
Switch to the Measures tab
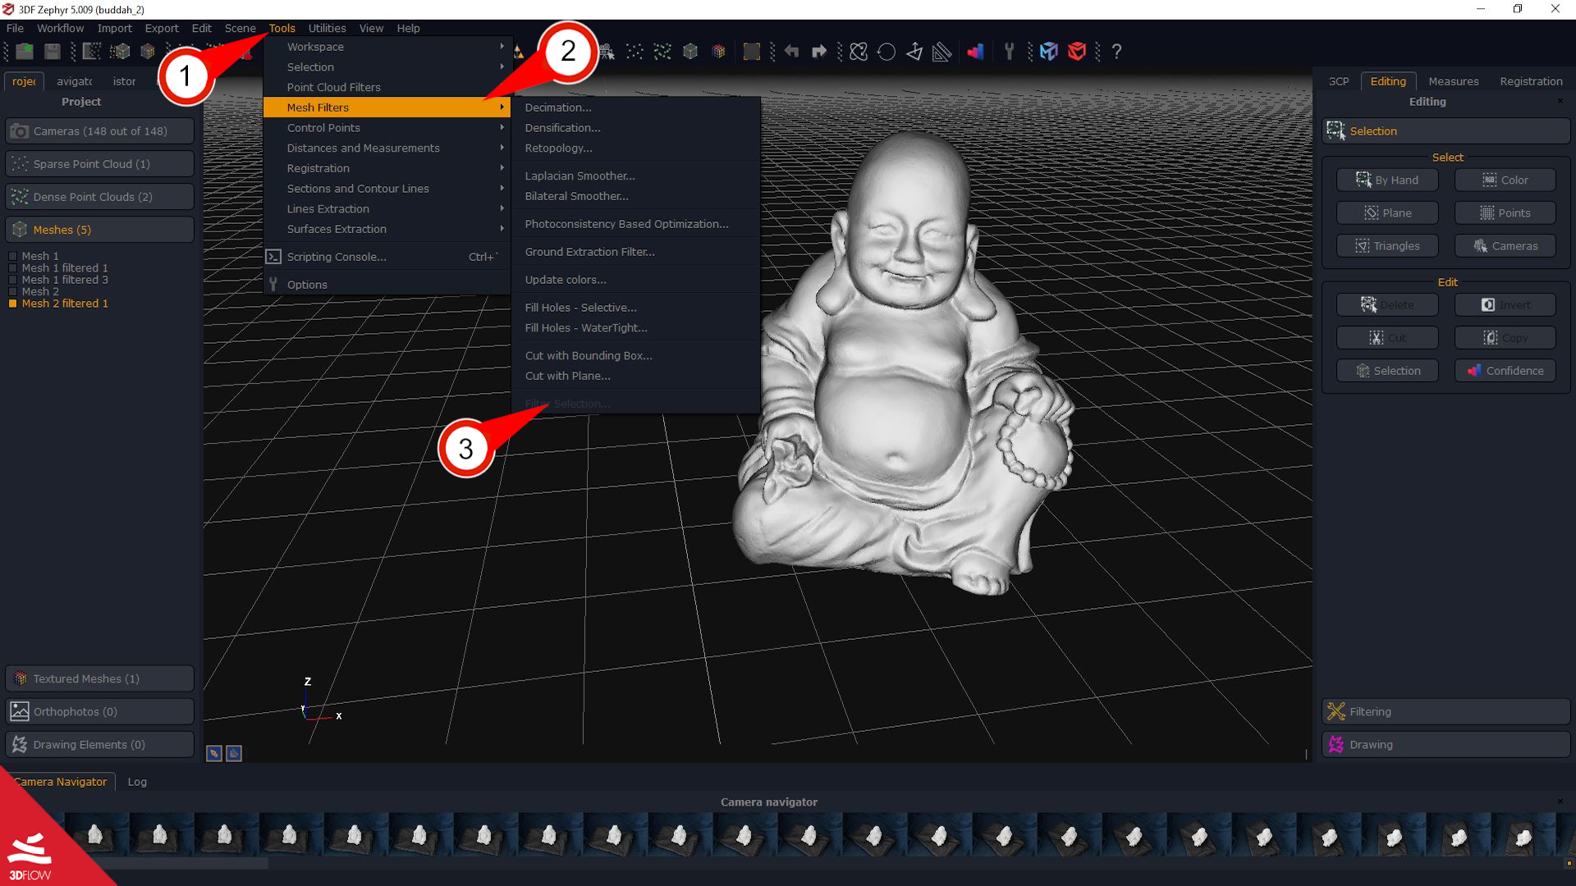coord(1453,81)
